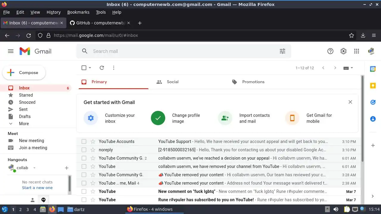Get add-ons plus icon in side panel
The height and width of the screenshot is (214, 381).
point(373,145)
